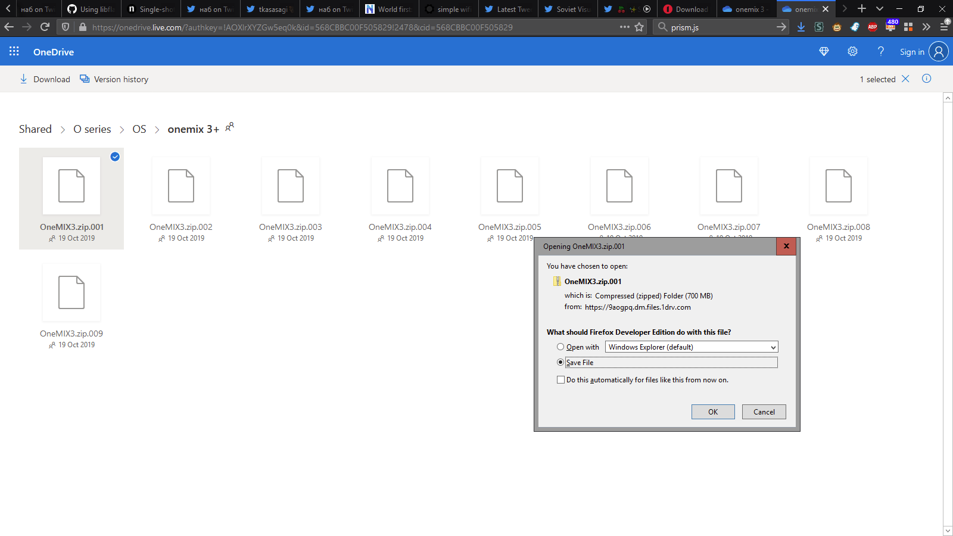Navigate to the O series breadcrumb

(x=92, y=129)
